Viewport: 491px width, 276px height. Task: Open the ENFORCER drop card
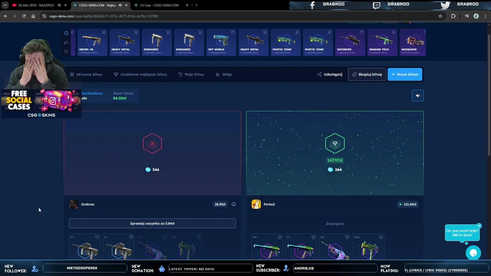(x=350, y=43)
